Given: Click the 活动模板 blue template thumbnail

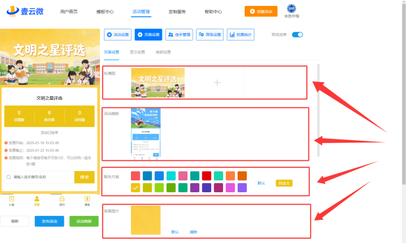Looking at the screenshot, I should [x=146, y=134].
